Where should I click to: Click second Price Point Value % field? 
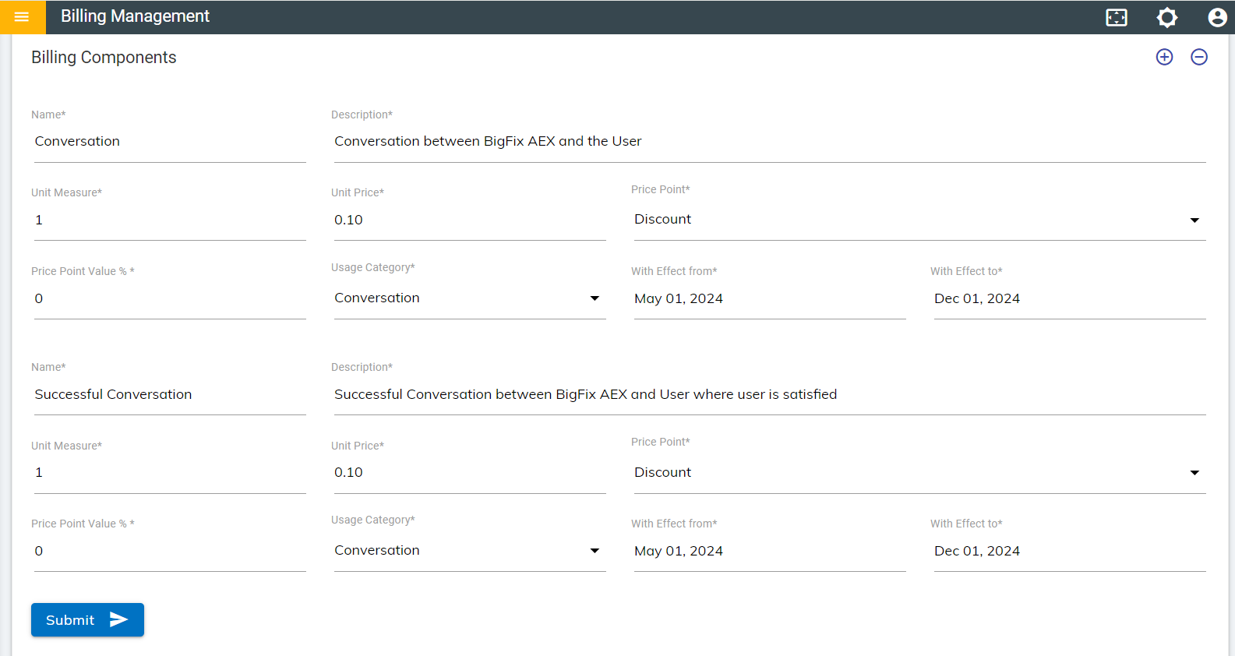(169, 552)
